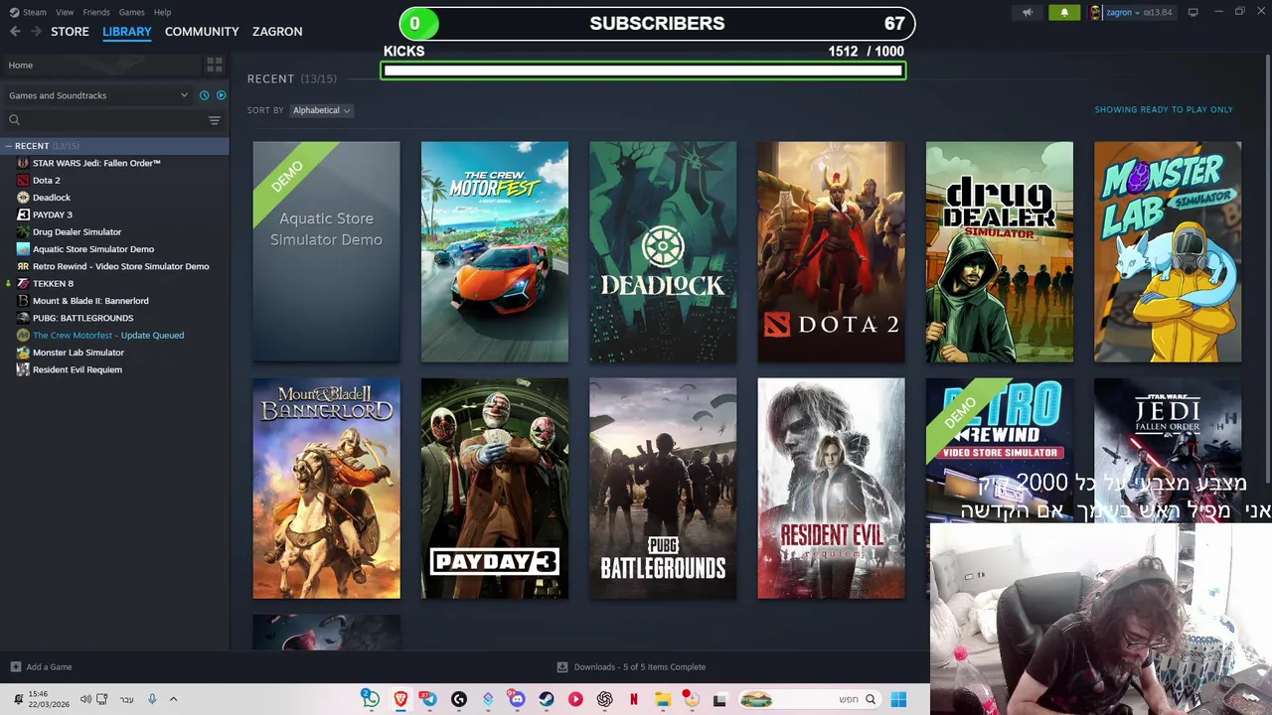Viewport: 1272px width, 715px height.
Task: Select The Crew Motorfest - Update Queued
Action: pyautogui.click(x=108, y=335)
